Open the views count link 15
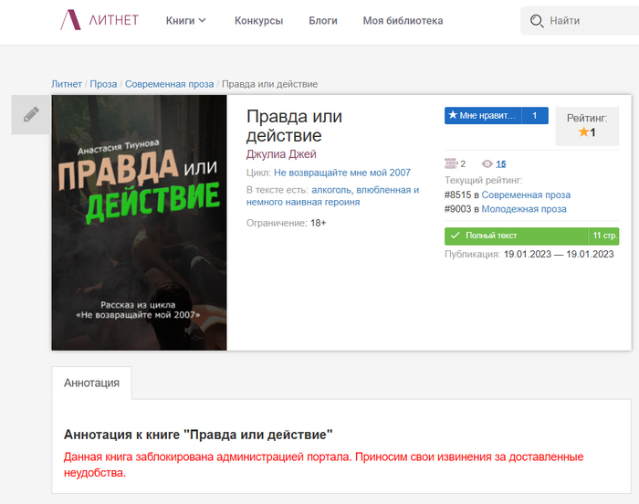639x504 pixels. 501,164
